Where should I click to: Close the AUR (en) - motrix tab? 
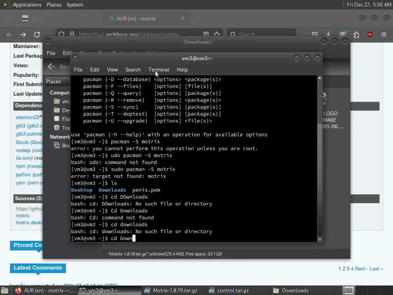tap(183, 18)
